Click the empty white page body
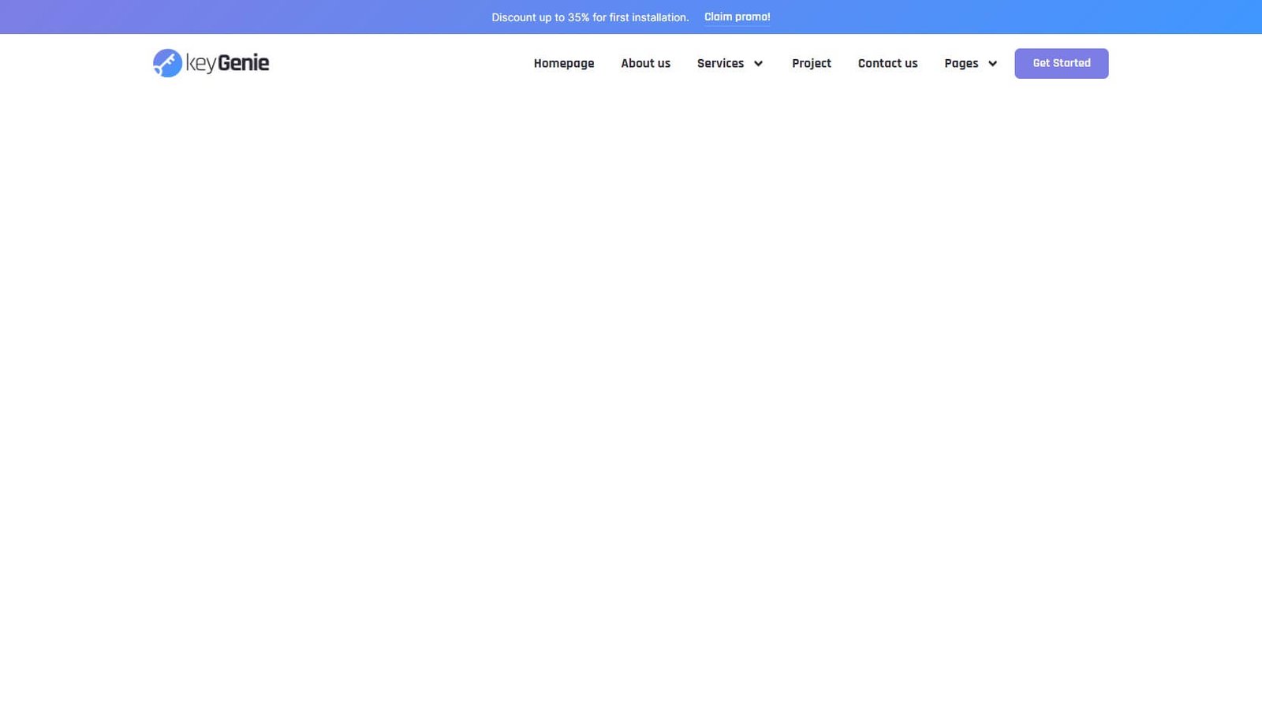The width and height of the screenshot is (1262, 724). [631, 394]
